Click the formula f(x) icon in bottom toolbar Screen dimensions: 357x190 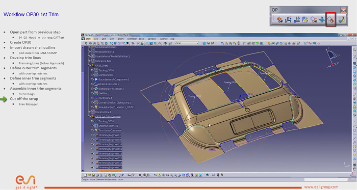click(129, 175)
